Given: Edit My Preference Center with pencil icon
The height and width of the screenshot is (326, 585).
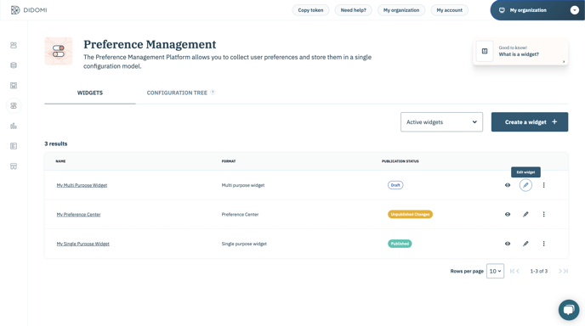Looking at the screenshot, I should tap(525, 214).
